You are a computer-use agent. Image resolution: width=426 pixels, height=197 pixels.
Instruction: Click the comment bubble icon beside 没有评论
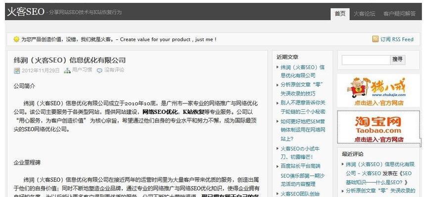coord(100,70)
